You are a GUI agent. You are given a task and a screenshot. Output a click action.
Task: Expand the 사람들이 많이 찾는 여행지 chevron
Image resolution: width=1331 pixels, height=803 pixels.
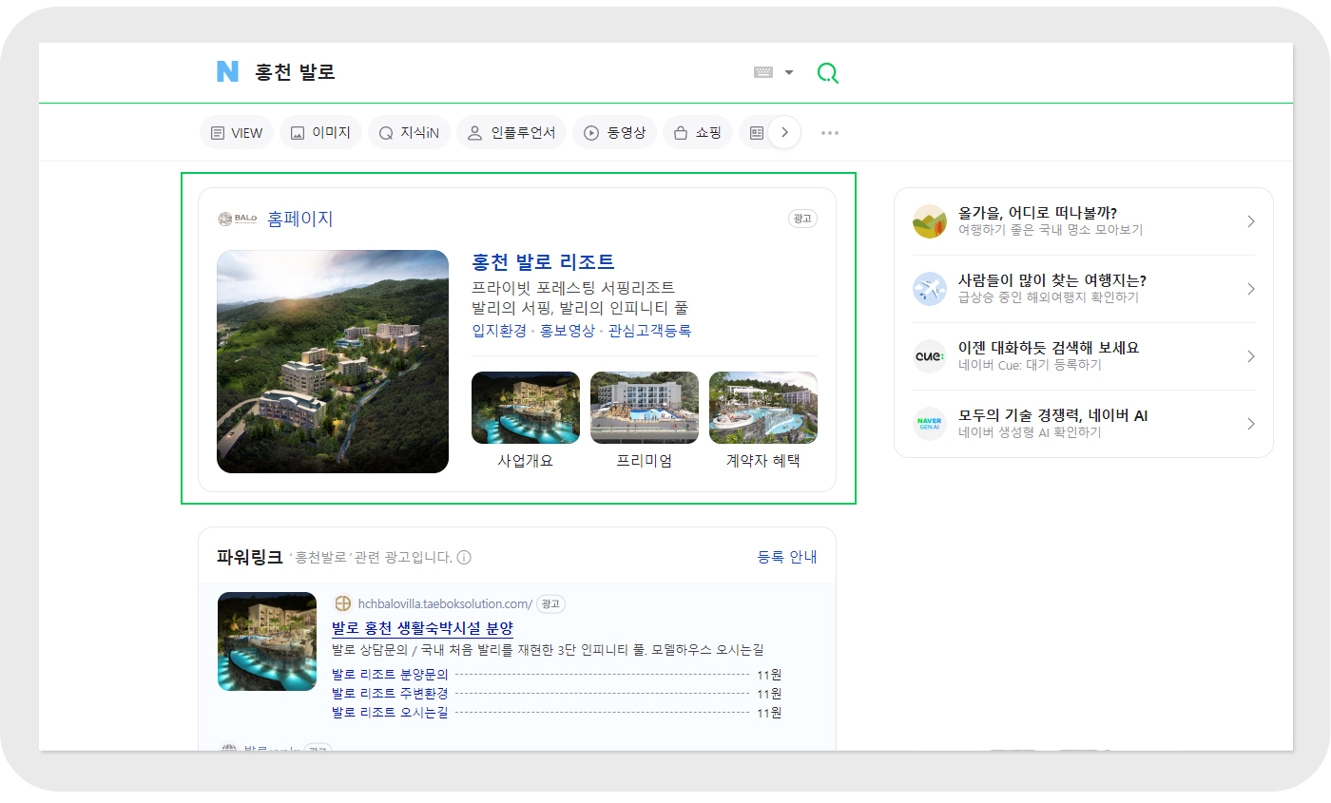pyautogui.click(x=1250, y=289)
